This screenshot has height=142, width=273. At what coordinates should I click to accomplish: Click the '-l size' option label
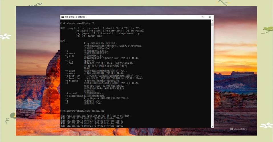(70, 56)
